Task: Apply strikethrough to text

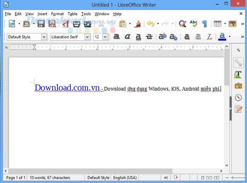Action: [149, 37]
